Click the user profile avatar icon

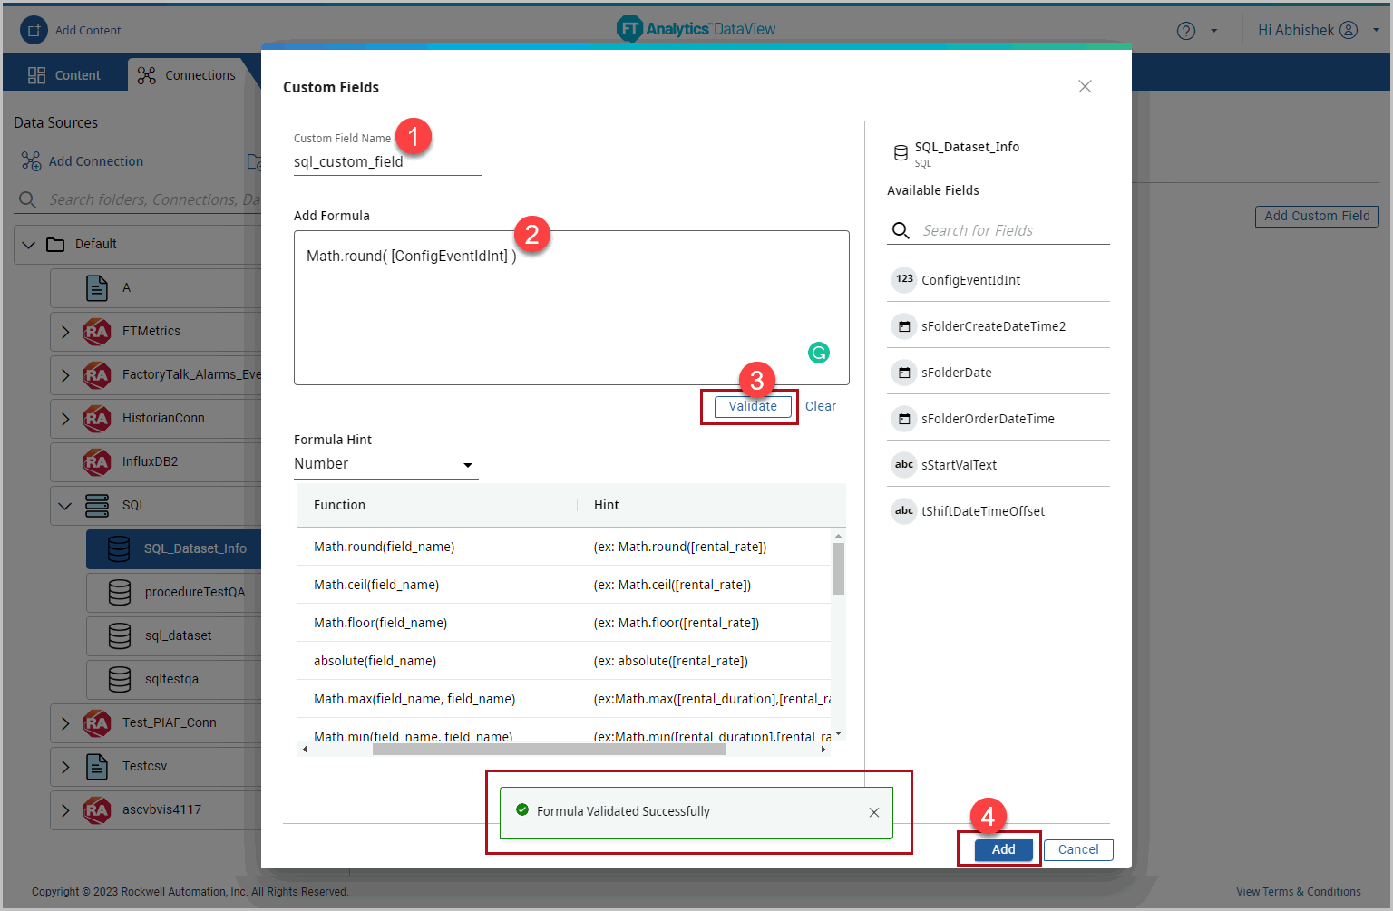1349,30
